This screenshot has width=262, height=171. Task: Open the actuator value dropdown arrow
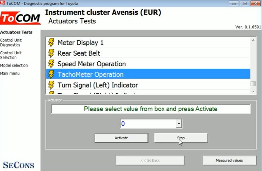pyautogui.click(x=179, y=124)
